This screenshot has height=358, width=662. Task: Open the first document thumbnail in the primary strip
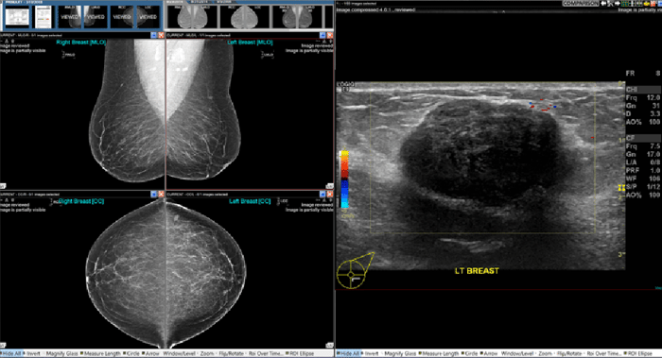pos(17,17)
